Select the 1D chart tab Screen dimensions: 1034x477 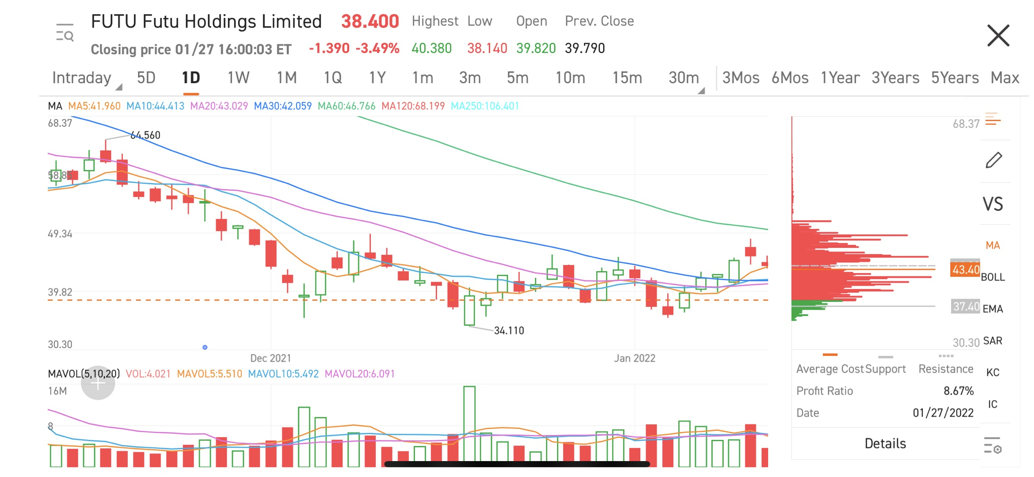[x=191, y=78]
